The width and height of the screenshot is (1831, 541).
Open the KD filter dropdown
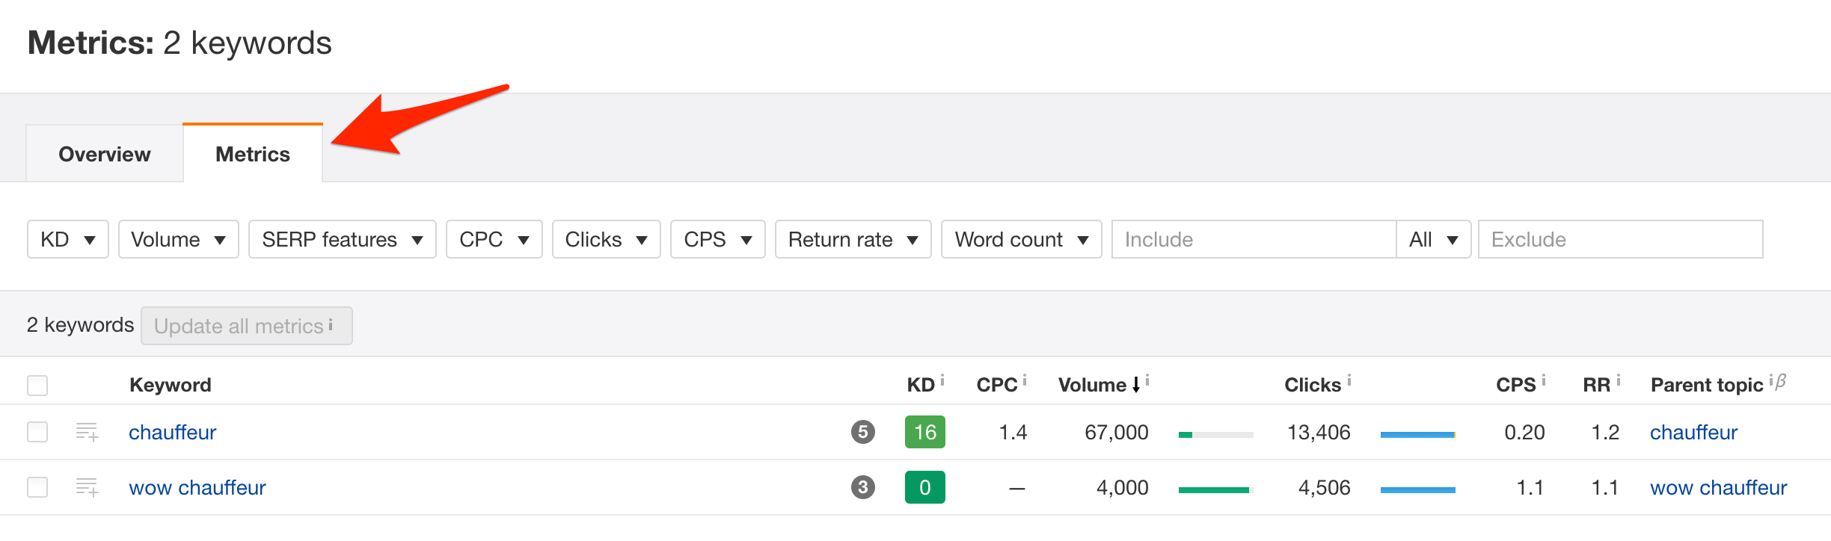(67, 239)
